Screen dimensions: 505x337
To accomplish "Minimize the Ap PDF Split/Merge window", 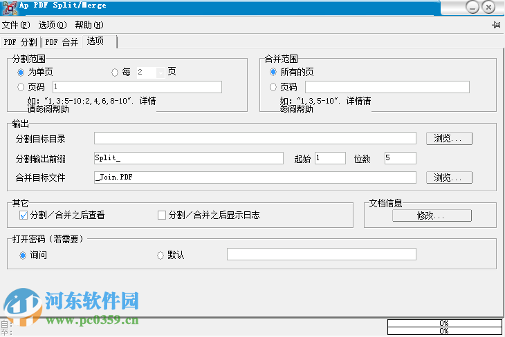I will pos(472,7).
